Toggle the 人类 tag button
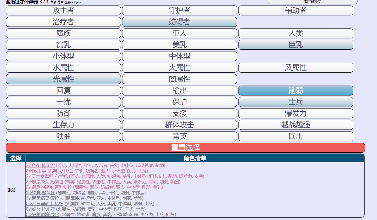Viewport: 377px width, 220px height. coord(296,33)
